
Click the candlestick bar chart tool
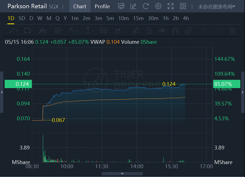coord(118,31)
